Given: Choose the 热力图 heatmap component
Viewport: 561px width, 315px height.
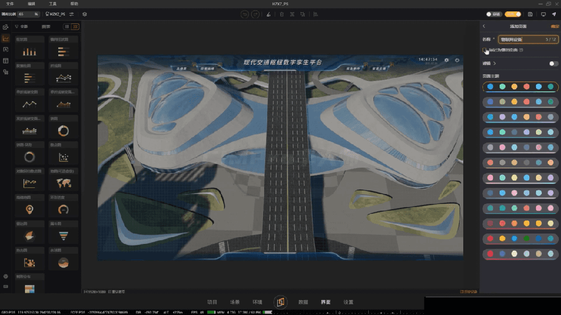Looking at the screenshot, I should tap(29, 259).
